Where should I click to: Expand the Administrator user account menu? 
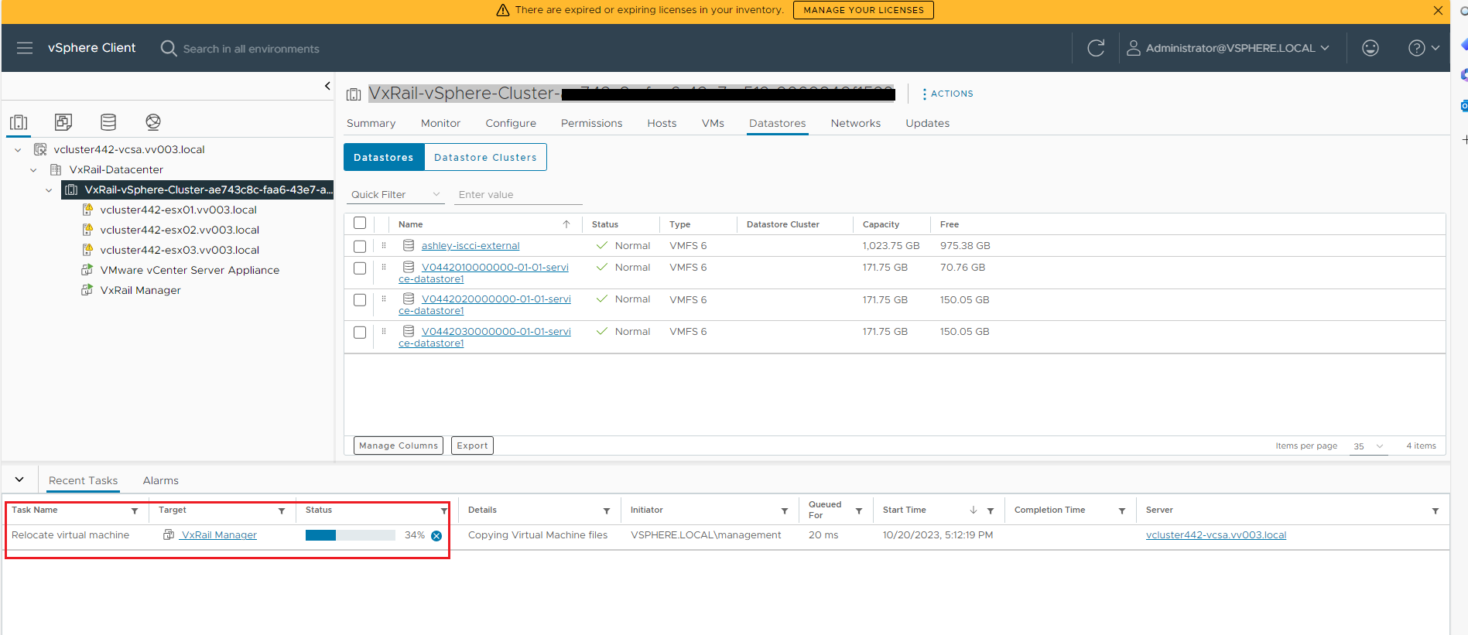coord(1229,48)
